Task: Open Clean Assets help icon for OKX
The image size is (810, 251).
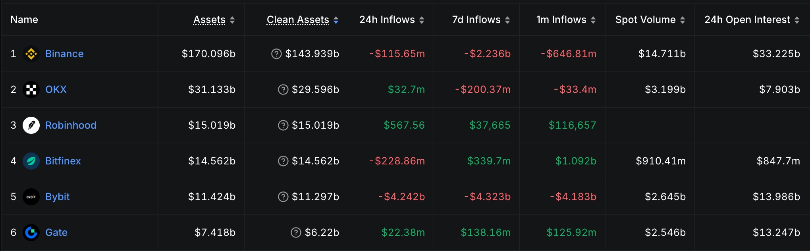Action: [283, 89]
